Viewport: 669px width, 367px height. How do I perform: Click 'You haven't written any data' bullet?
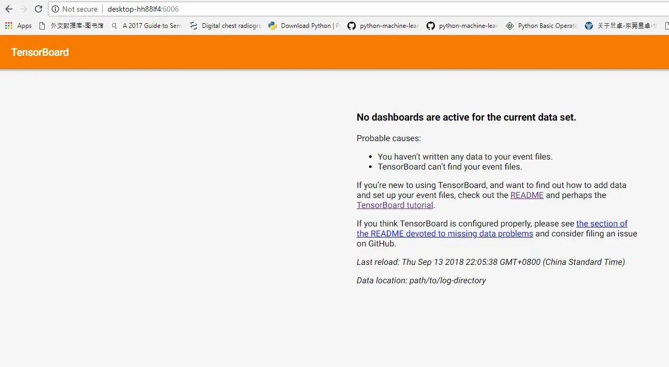[465, 156]
